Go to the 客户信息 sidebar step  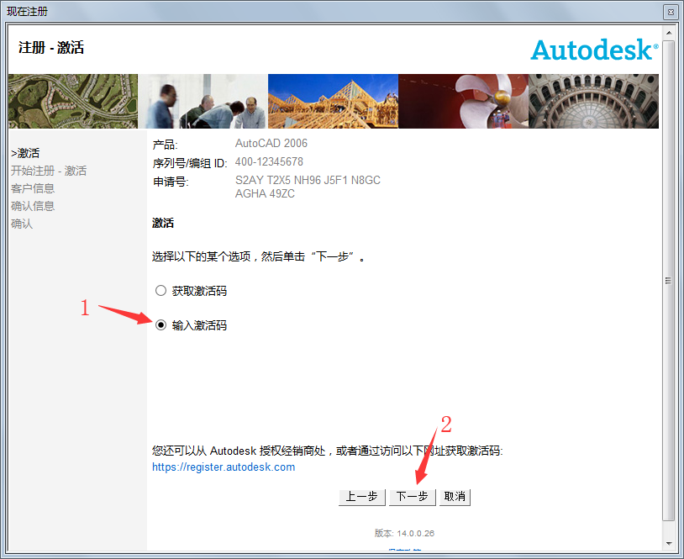tap(33, 188)
